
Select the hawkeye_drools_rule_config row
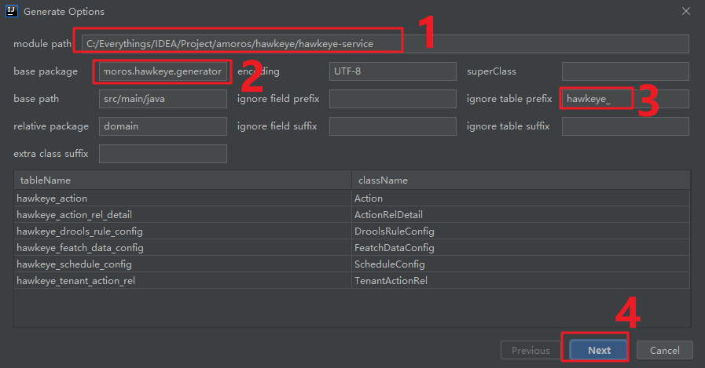tap(352, 231)
